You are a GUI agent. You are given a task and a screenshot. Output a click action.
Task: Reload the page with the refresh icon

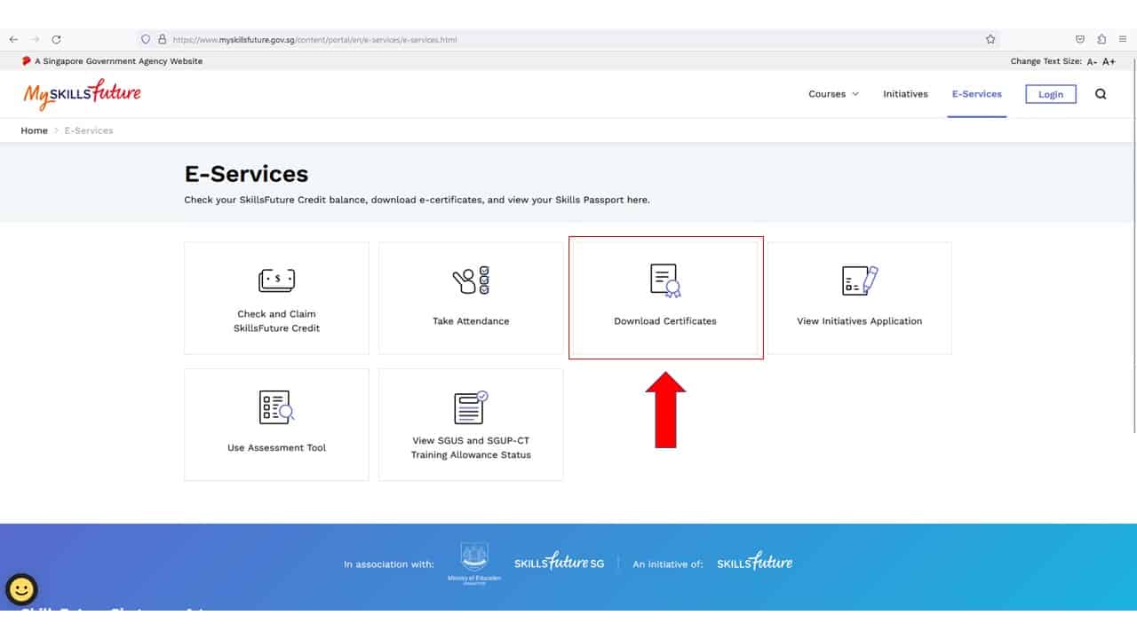[x=56, y=40]
